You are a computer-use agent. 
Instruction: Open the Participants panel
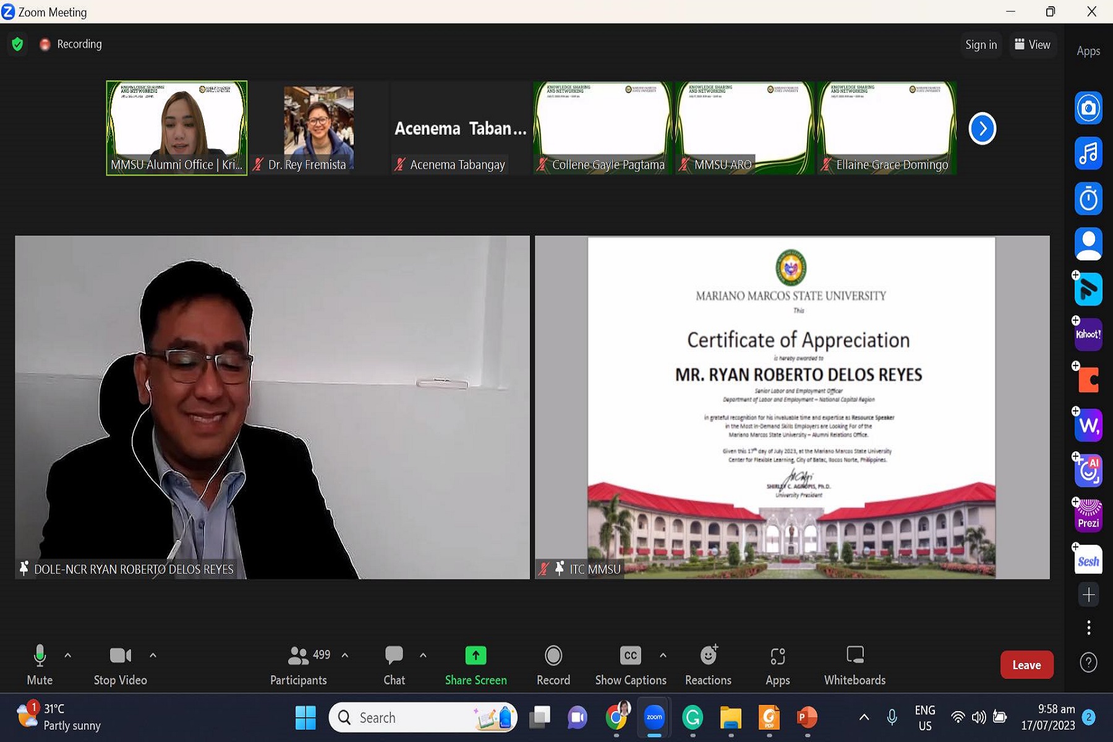(x=299, y=665)
